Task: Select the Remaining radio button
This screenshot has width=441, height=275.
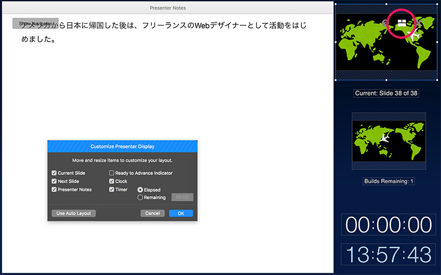Action: point(140,198)
